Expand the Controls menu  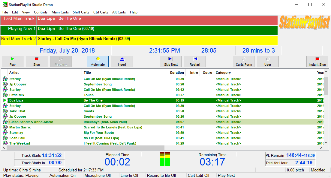point(41,12)
